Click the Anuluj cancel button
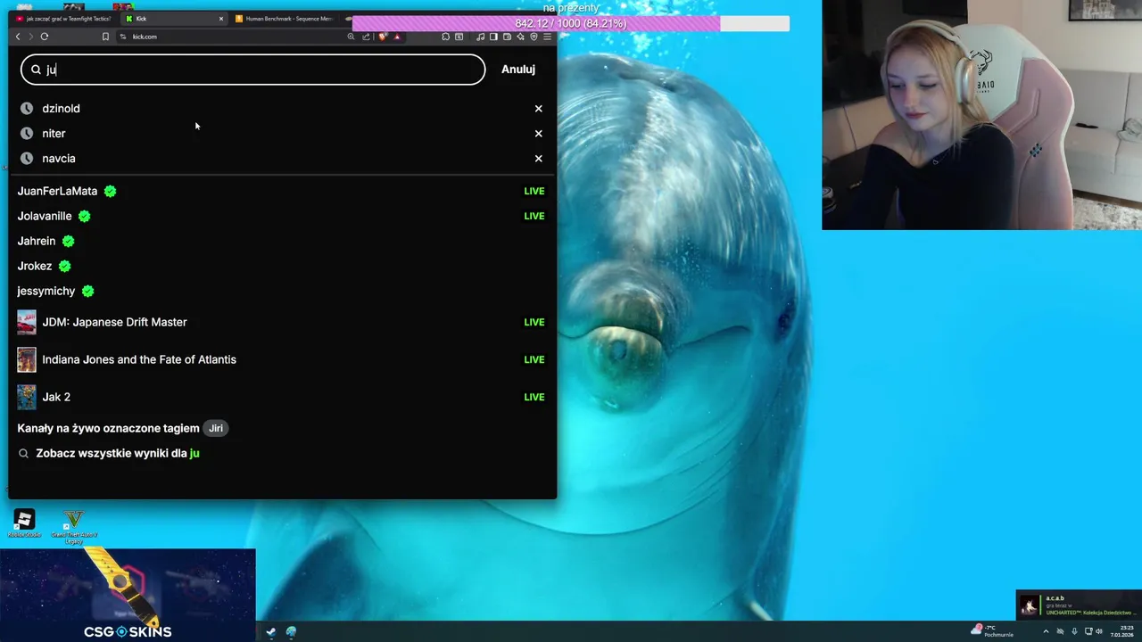 point(518,70)
